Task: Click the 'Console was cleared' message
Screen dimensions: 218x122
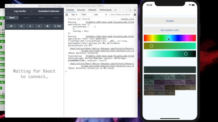Action: (79, 19)
